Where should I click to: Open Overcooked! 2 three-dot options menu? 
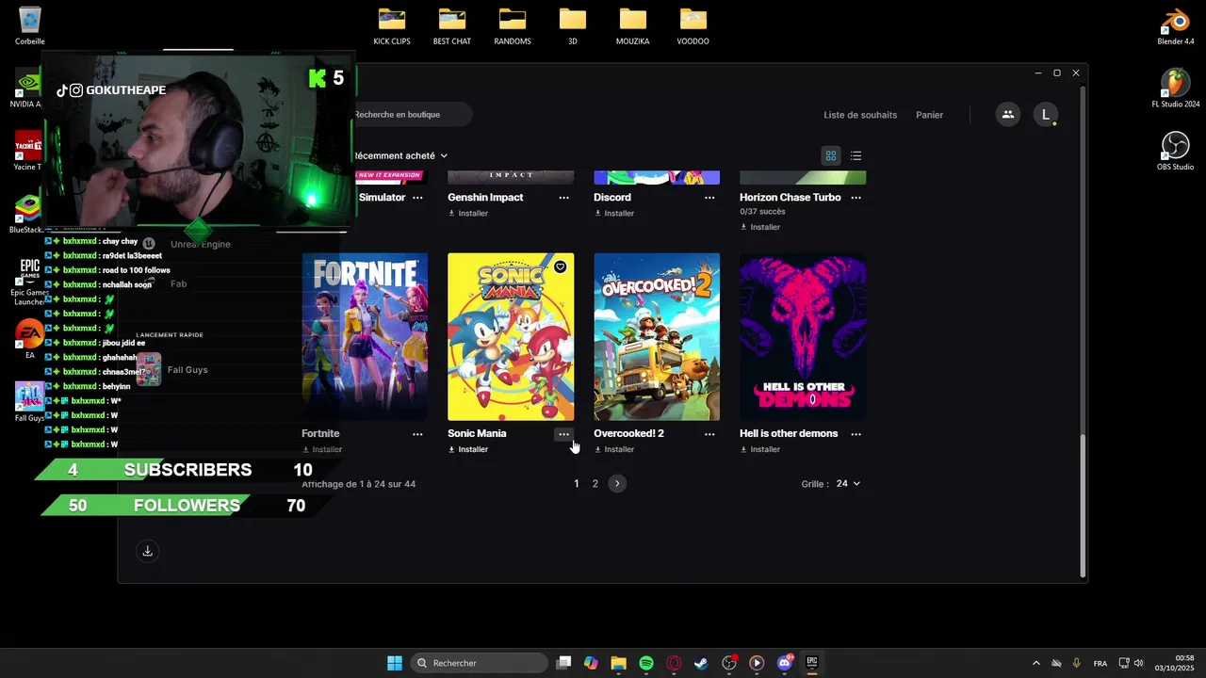[x=709, y=434]
